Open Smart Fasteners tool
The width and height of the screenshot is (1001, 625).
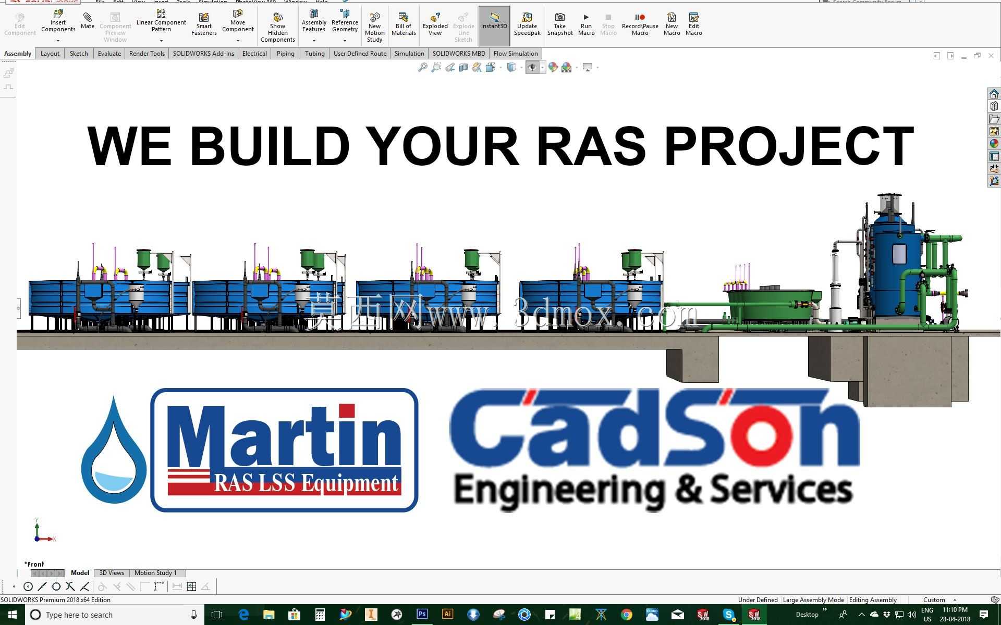tap(204, 24)
